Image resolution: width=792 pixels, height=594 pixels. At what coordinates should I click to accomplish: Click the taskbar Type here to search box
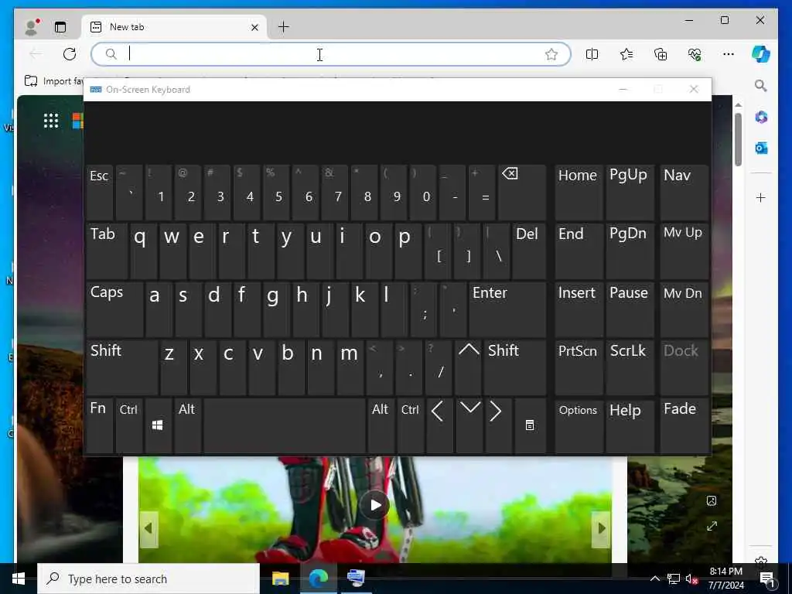[148, 579]
